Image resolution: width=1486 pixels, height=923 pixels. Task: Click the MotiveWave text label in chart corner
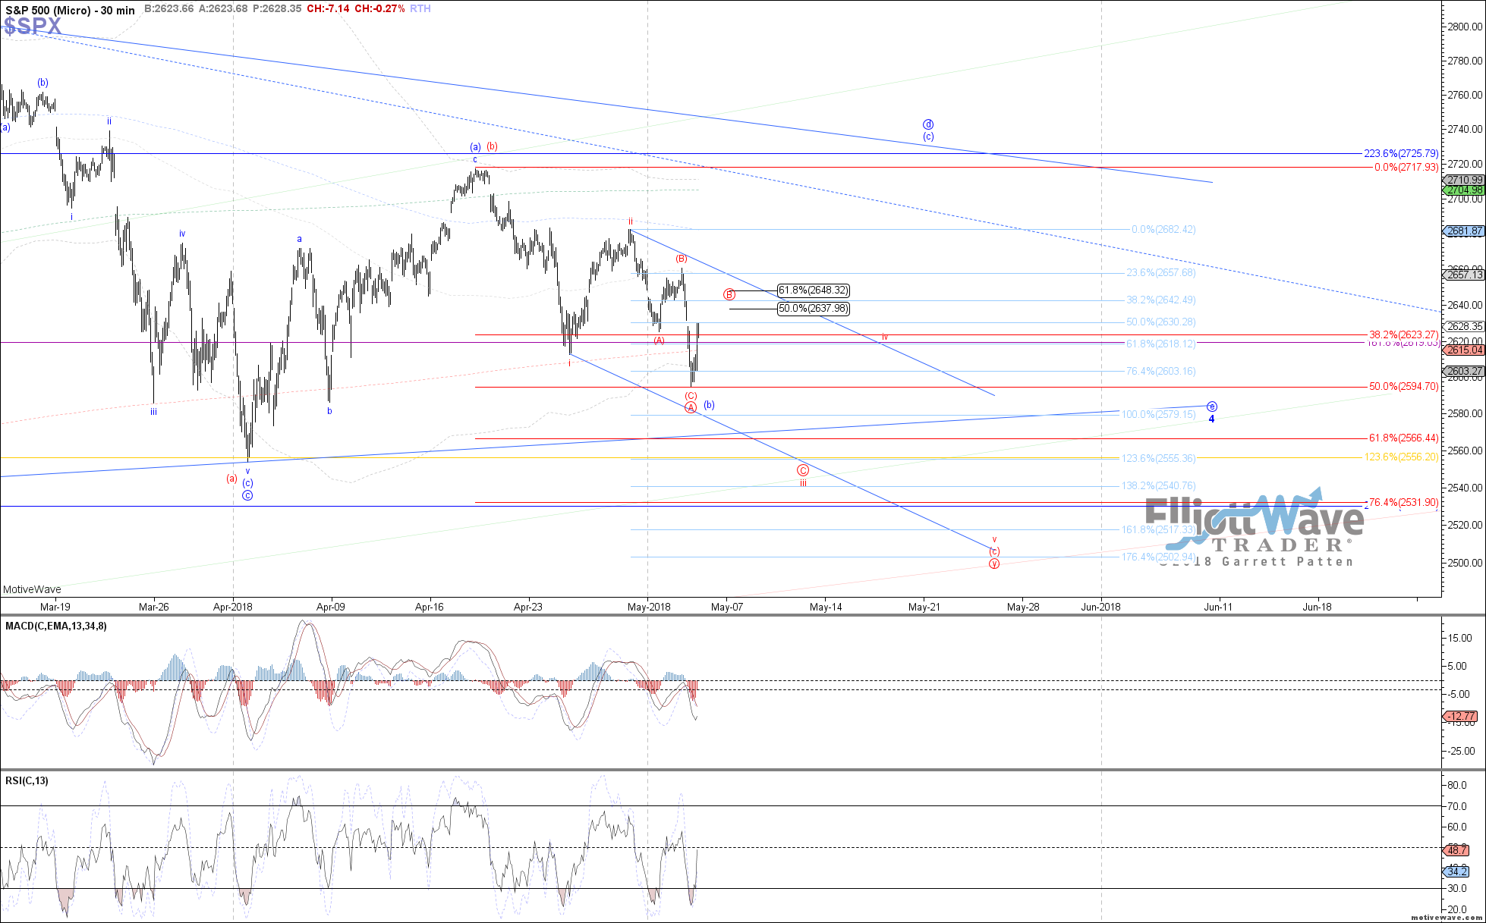(x=32, y=589)
